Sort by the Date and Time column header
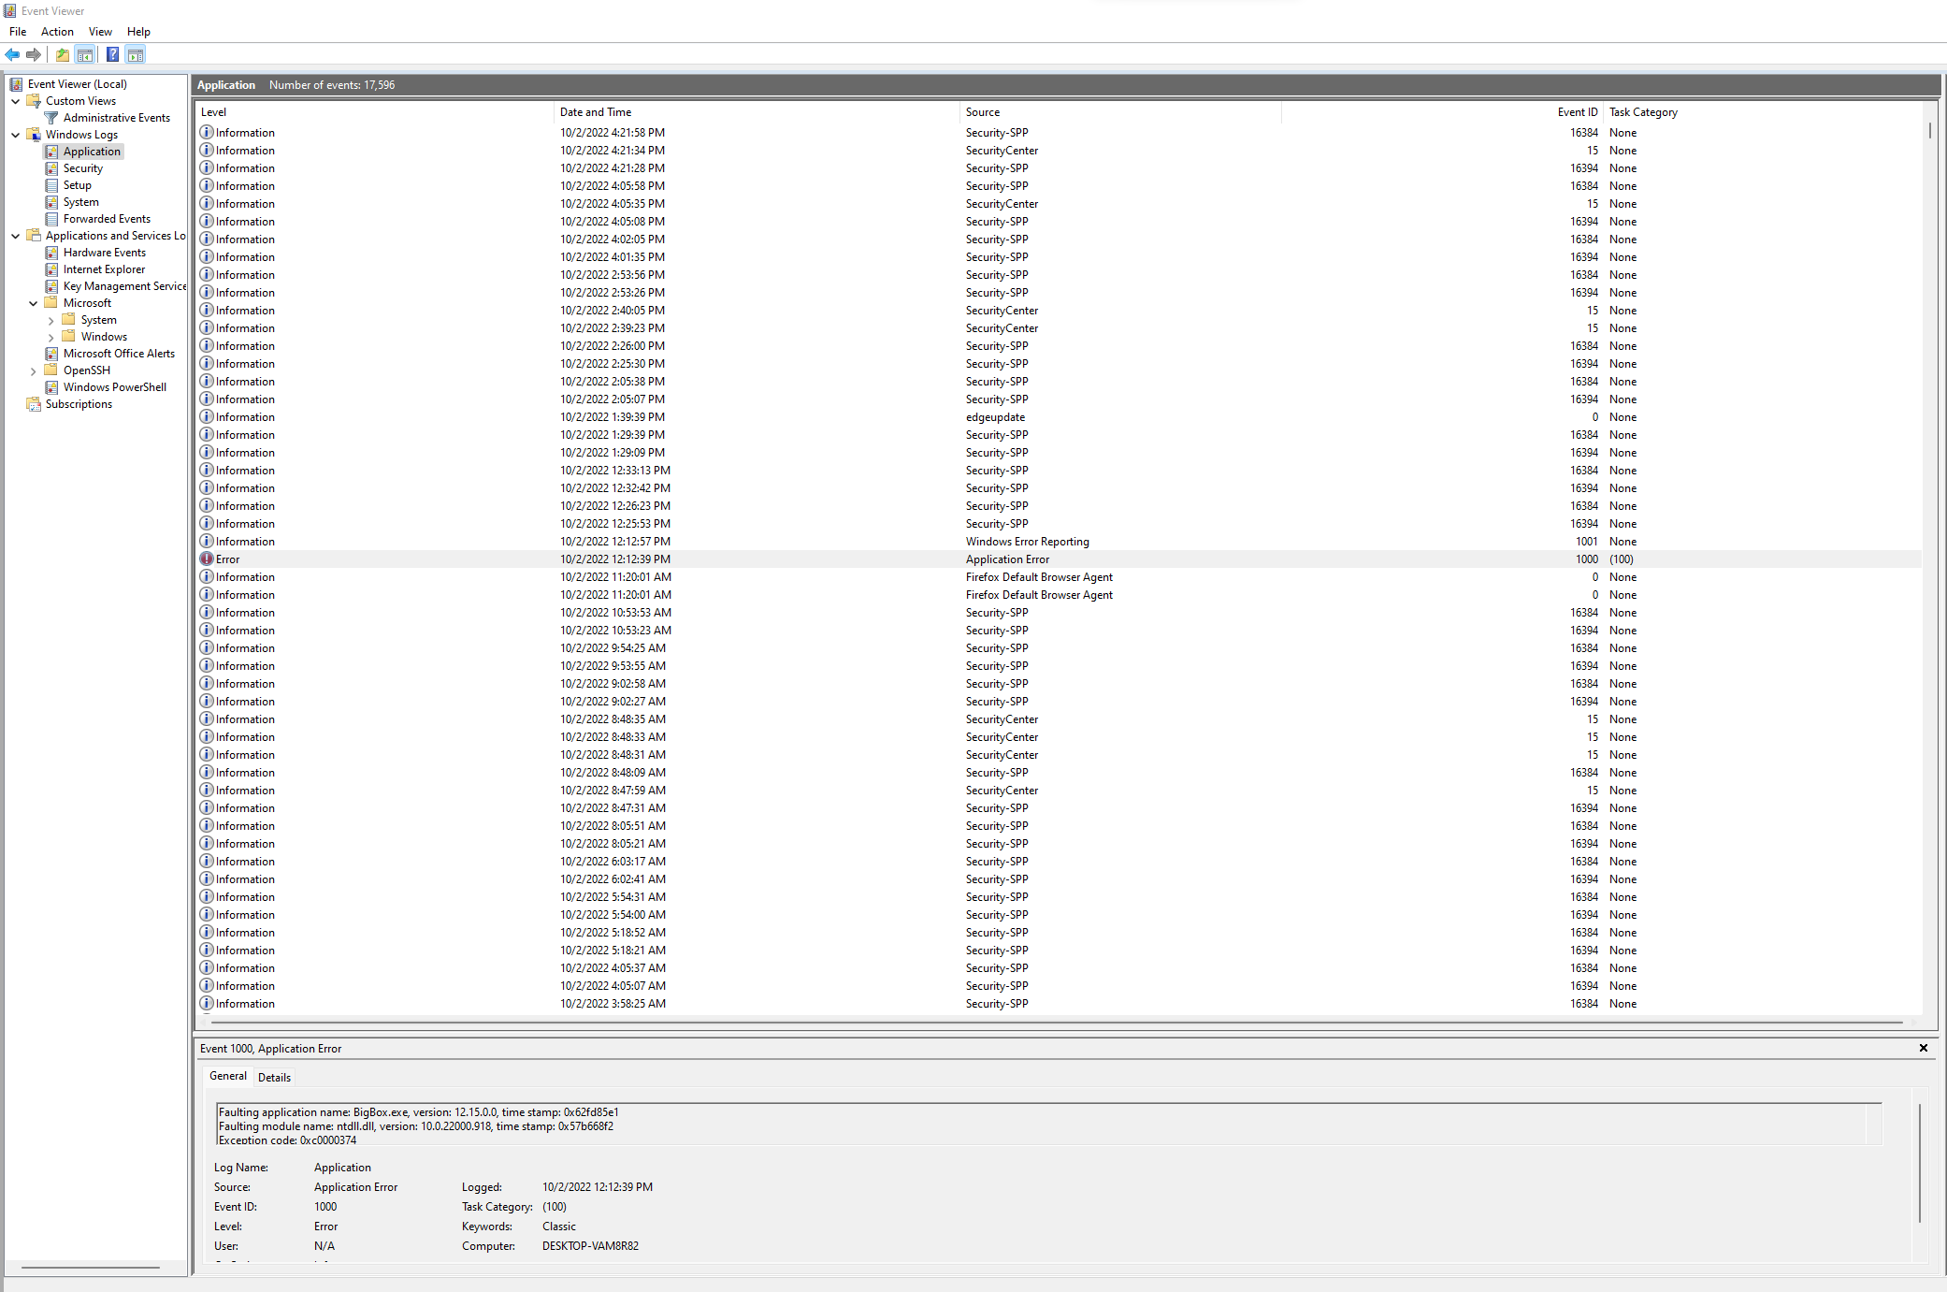The image size is (1947, 1292). [x=757, y=112]
